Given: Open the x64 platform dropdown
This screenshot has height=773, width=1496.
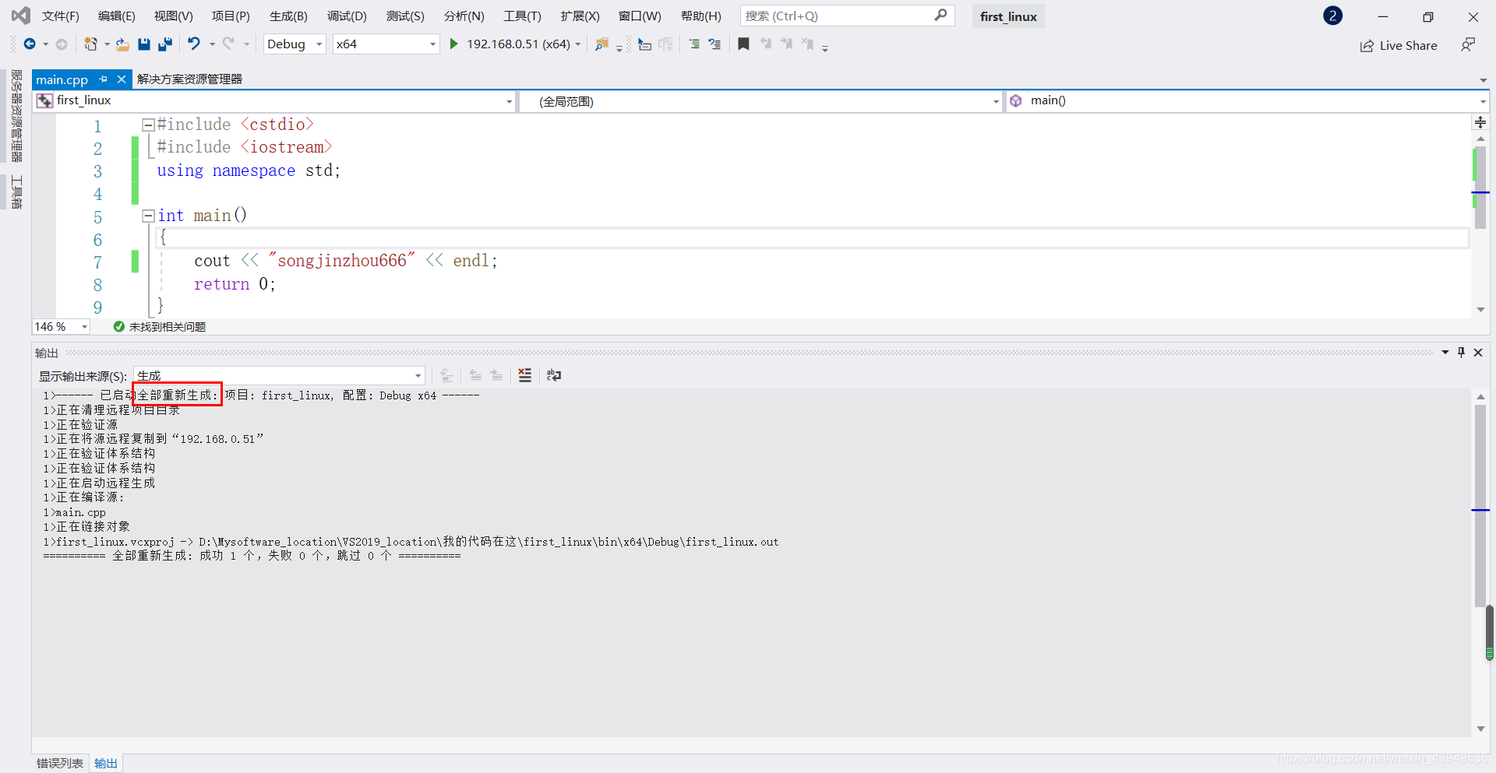Looking at the screenshot, I should click(386, 44).
